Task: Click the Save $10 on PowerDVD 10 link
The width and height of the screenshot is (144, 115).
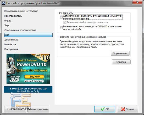Action: (x=28, y=89)
